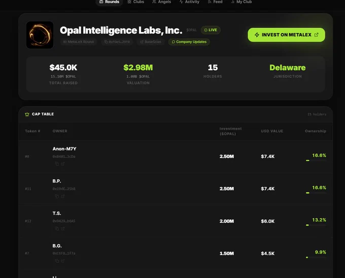Select owner name B.P.
The height and width of the screenshot is (278, 345).
click(57, 181)
